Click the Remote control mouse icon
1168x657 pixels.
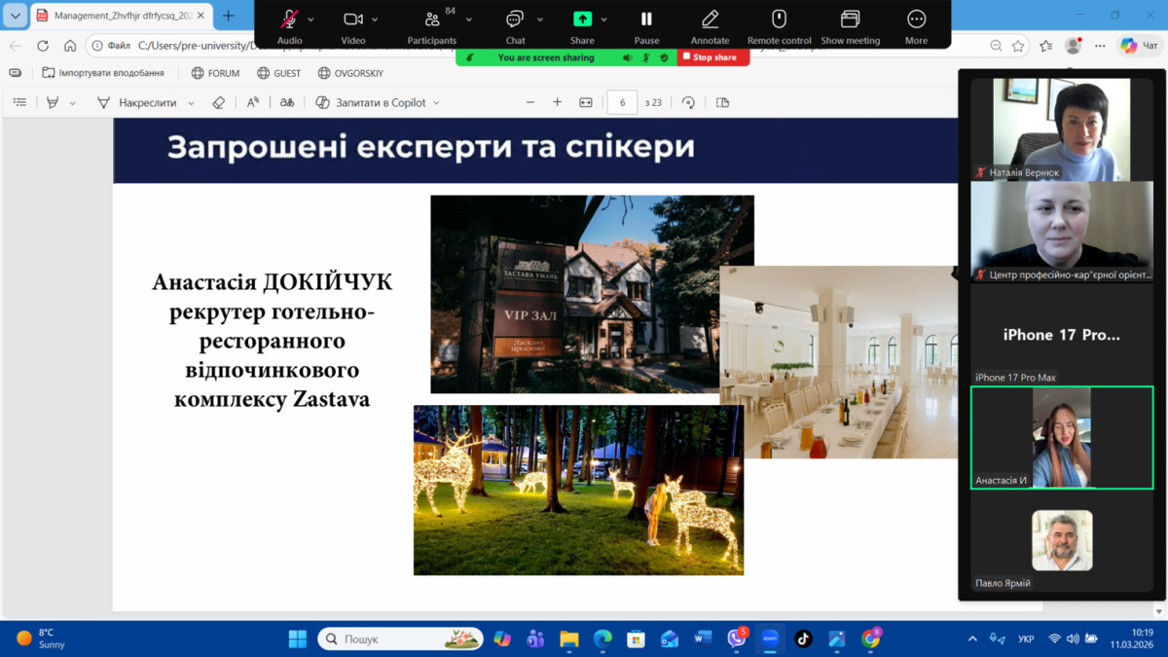pyautogui.click(x=779, y=19)
